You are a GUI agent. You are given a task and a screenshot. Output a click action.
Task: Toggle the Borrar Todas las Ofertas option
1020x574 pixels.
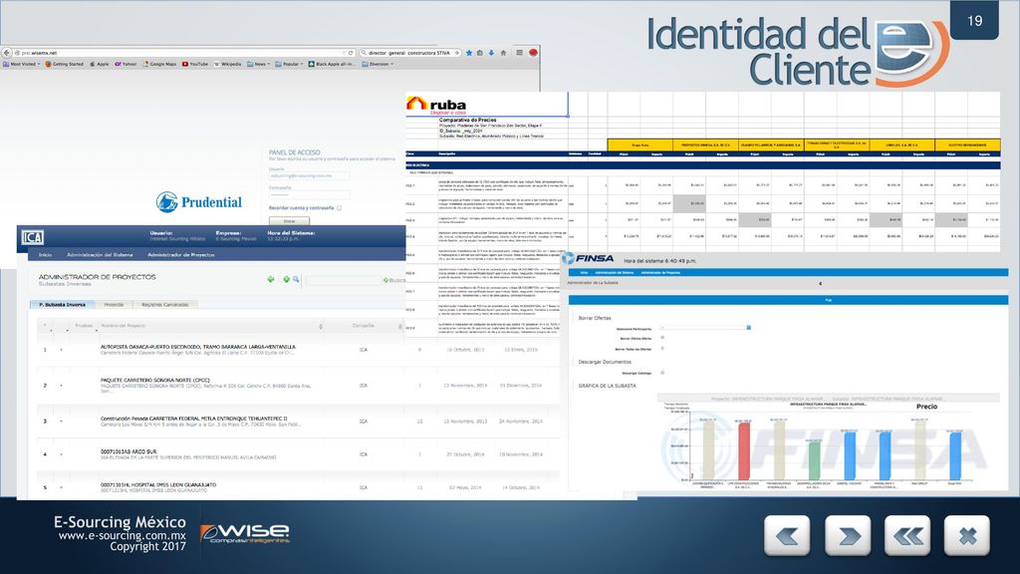662,348
